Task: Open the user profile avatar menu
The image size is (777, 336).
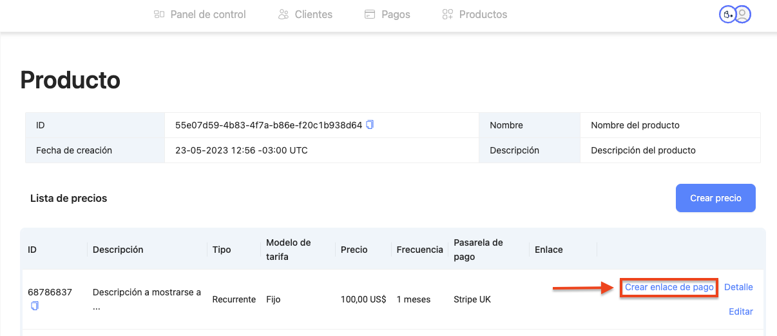Action: tap(743, 14)
